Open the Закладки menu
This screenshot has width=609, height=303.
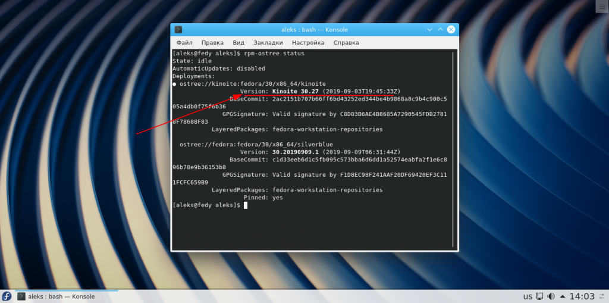click(268, 43)
